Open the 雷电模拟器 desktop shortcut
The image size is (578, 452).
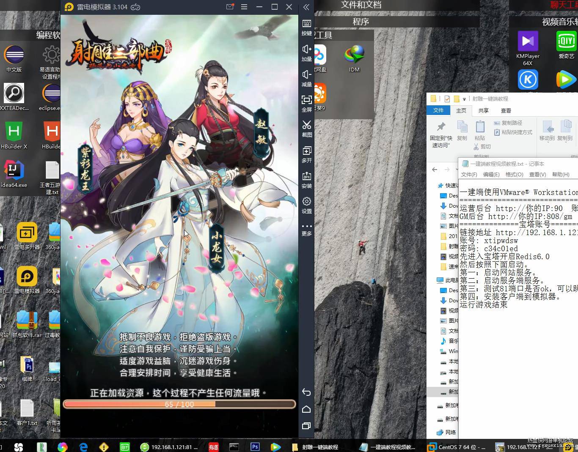[27, 279]
